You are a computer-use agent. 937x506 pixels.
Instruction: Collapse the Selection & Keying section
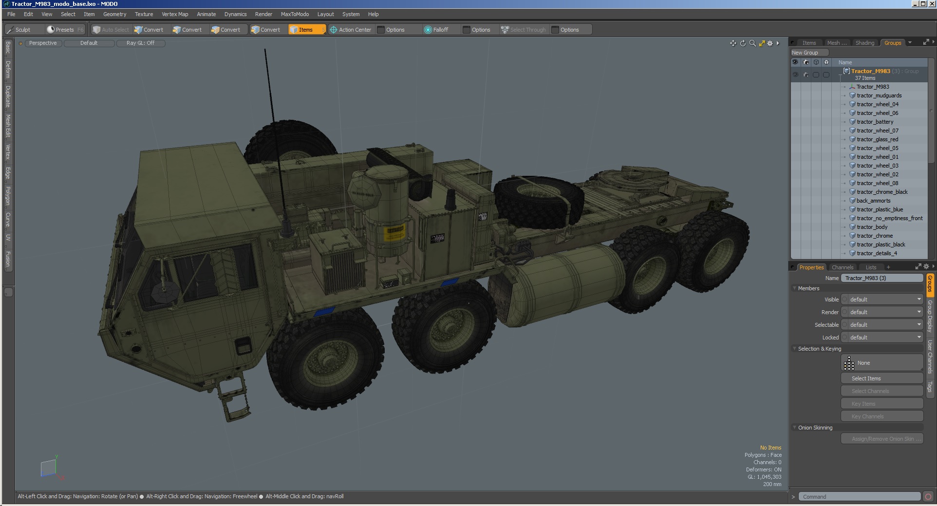(794, 349)
